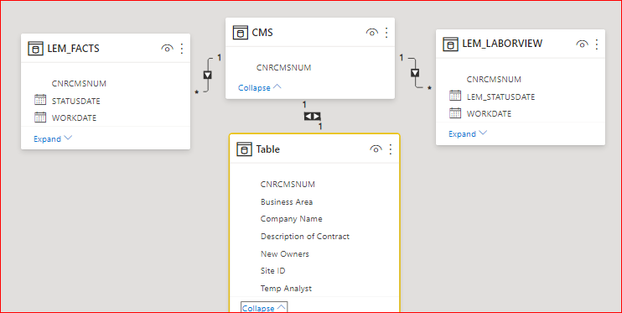
Task: Click the LEM_FACTS table icon
Action: (35, 49)
